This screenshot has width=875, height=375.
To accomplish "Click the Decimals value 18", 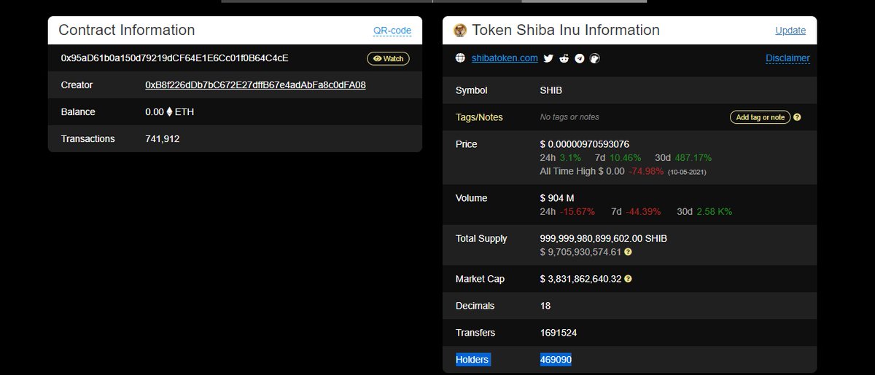I will coord(545,306).
